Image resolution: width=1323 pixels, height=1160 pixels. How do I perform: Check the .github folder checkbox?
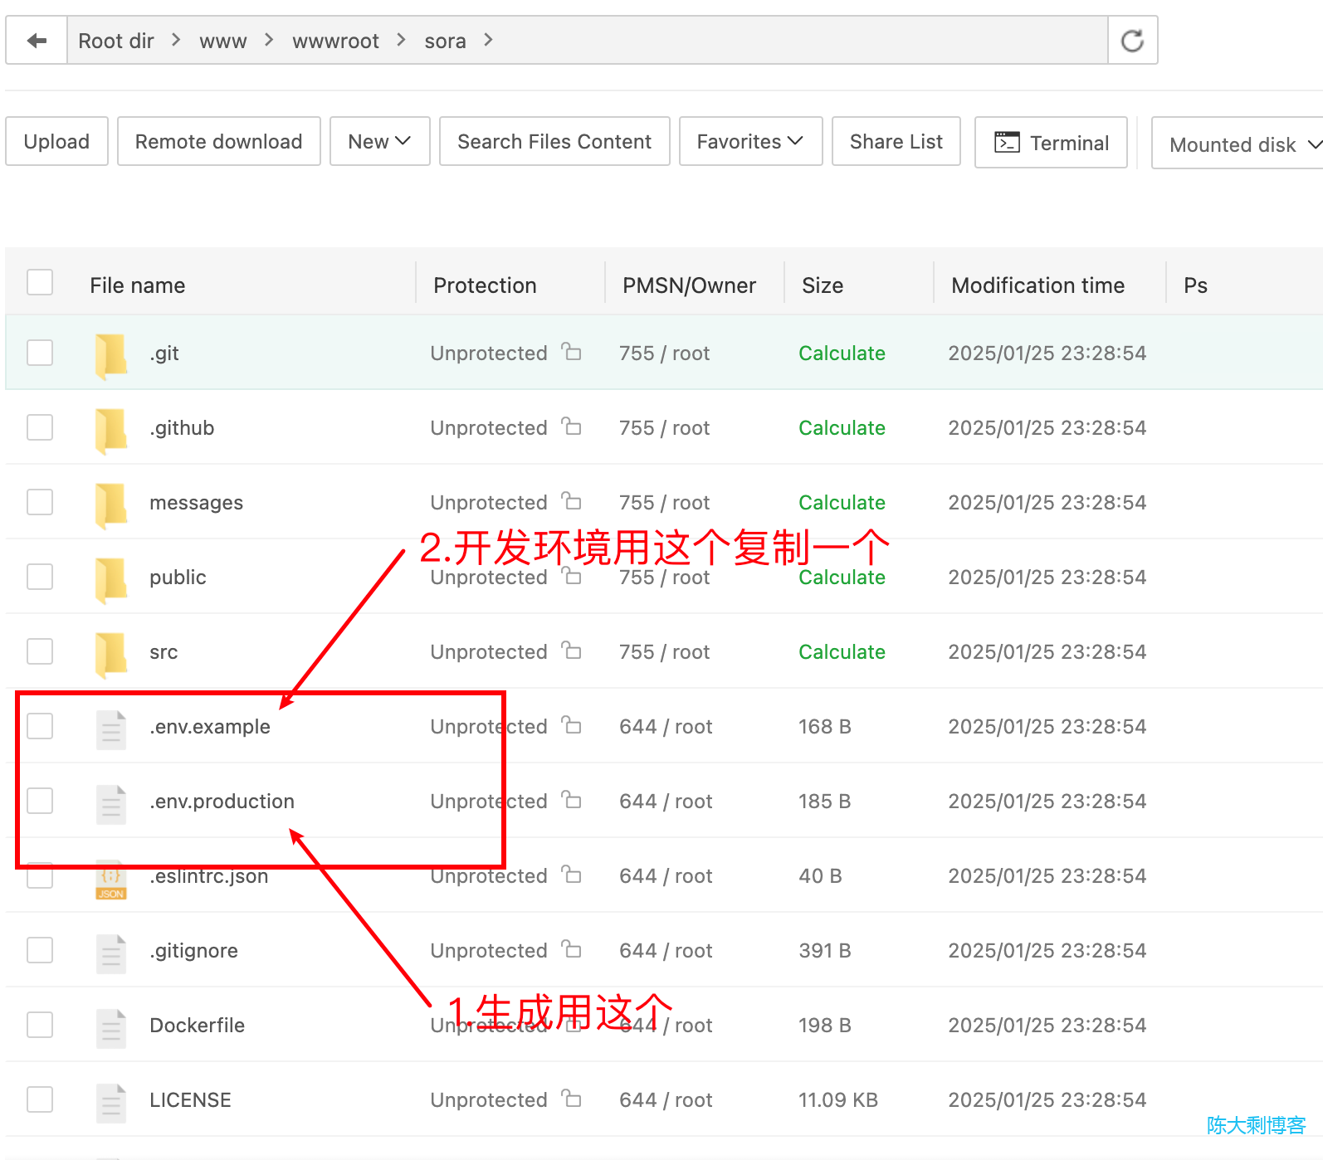pos(40,427)
